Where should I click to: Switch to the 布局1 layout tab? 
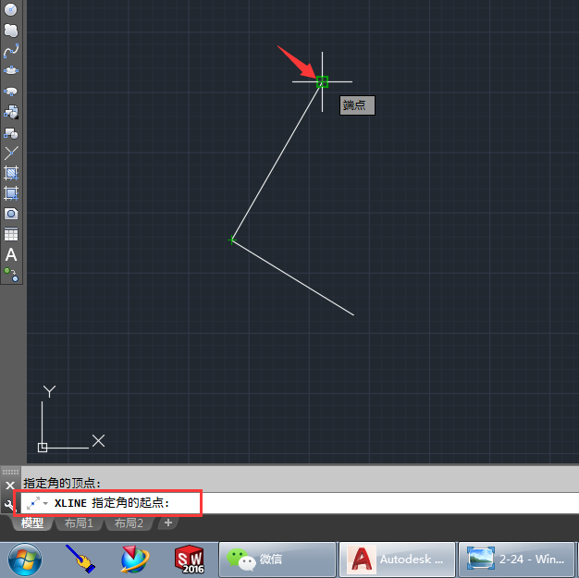(79, 523)
